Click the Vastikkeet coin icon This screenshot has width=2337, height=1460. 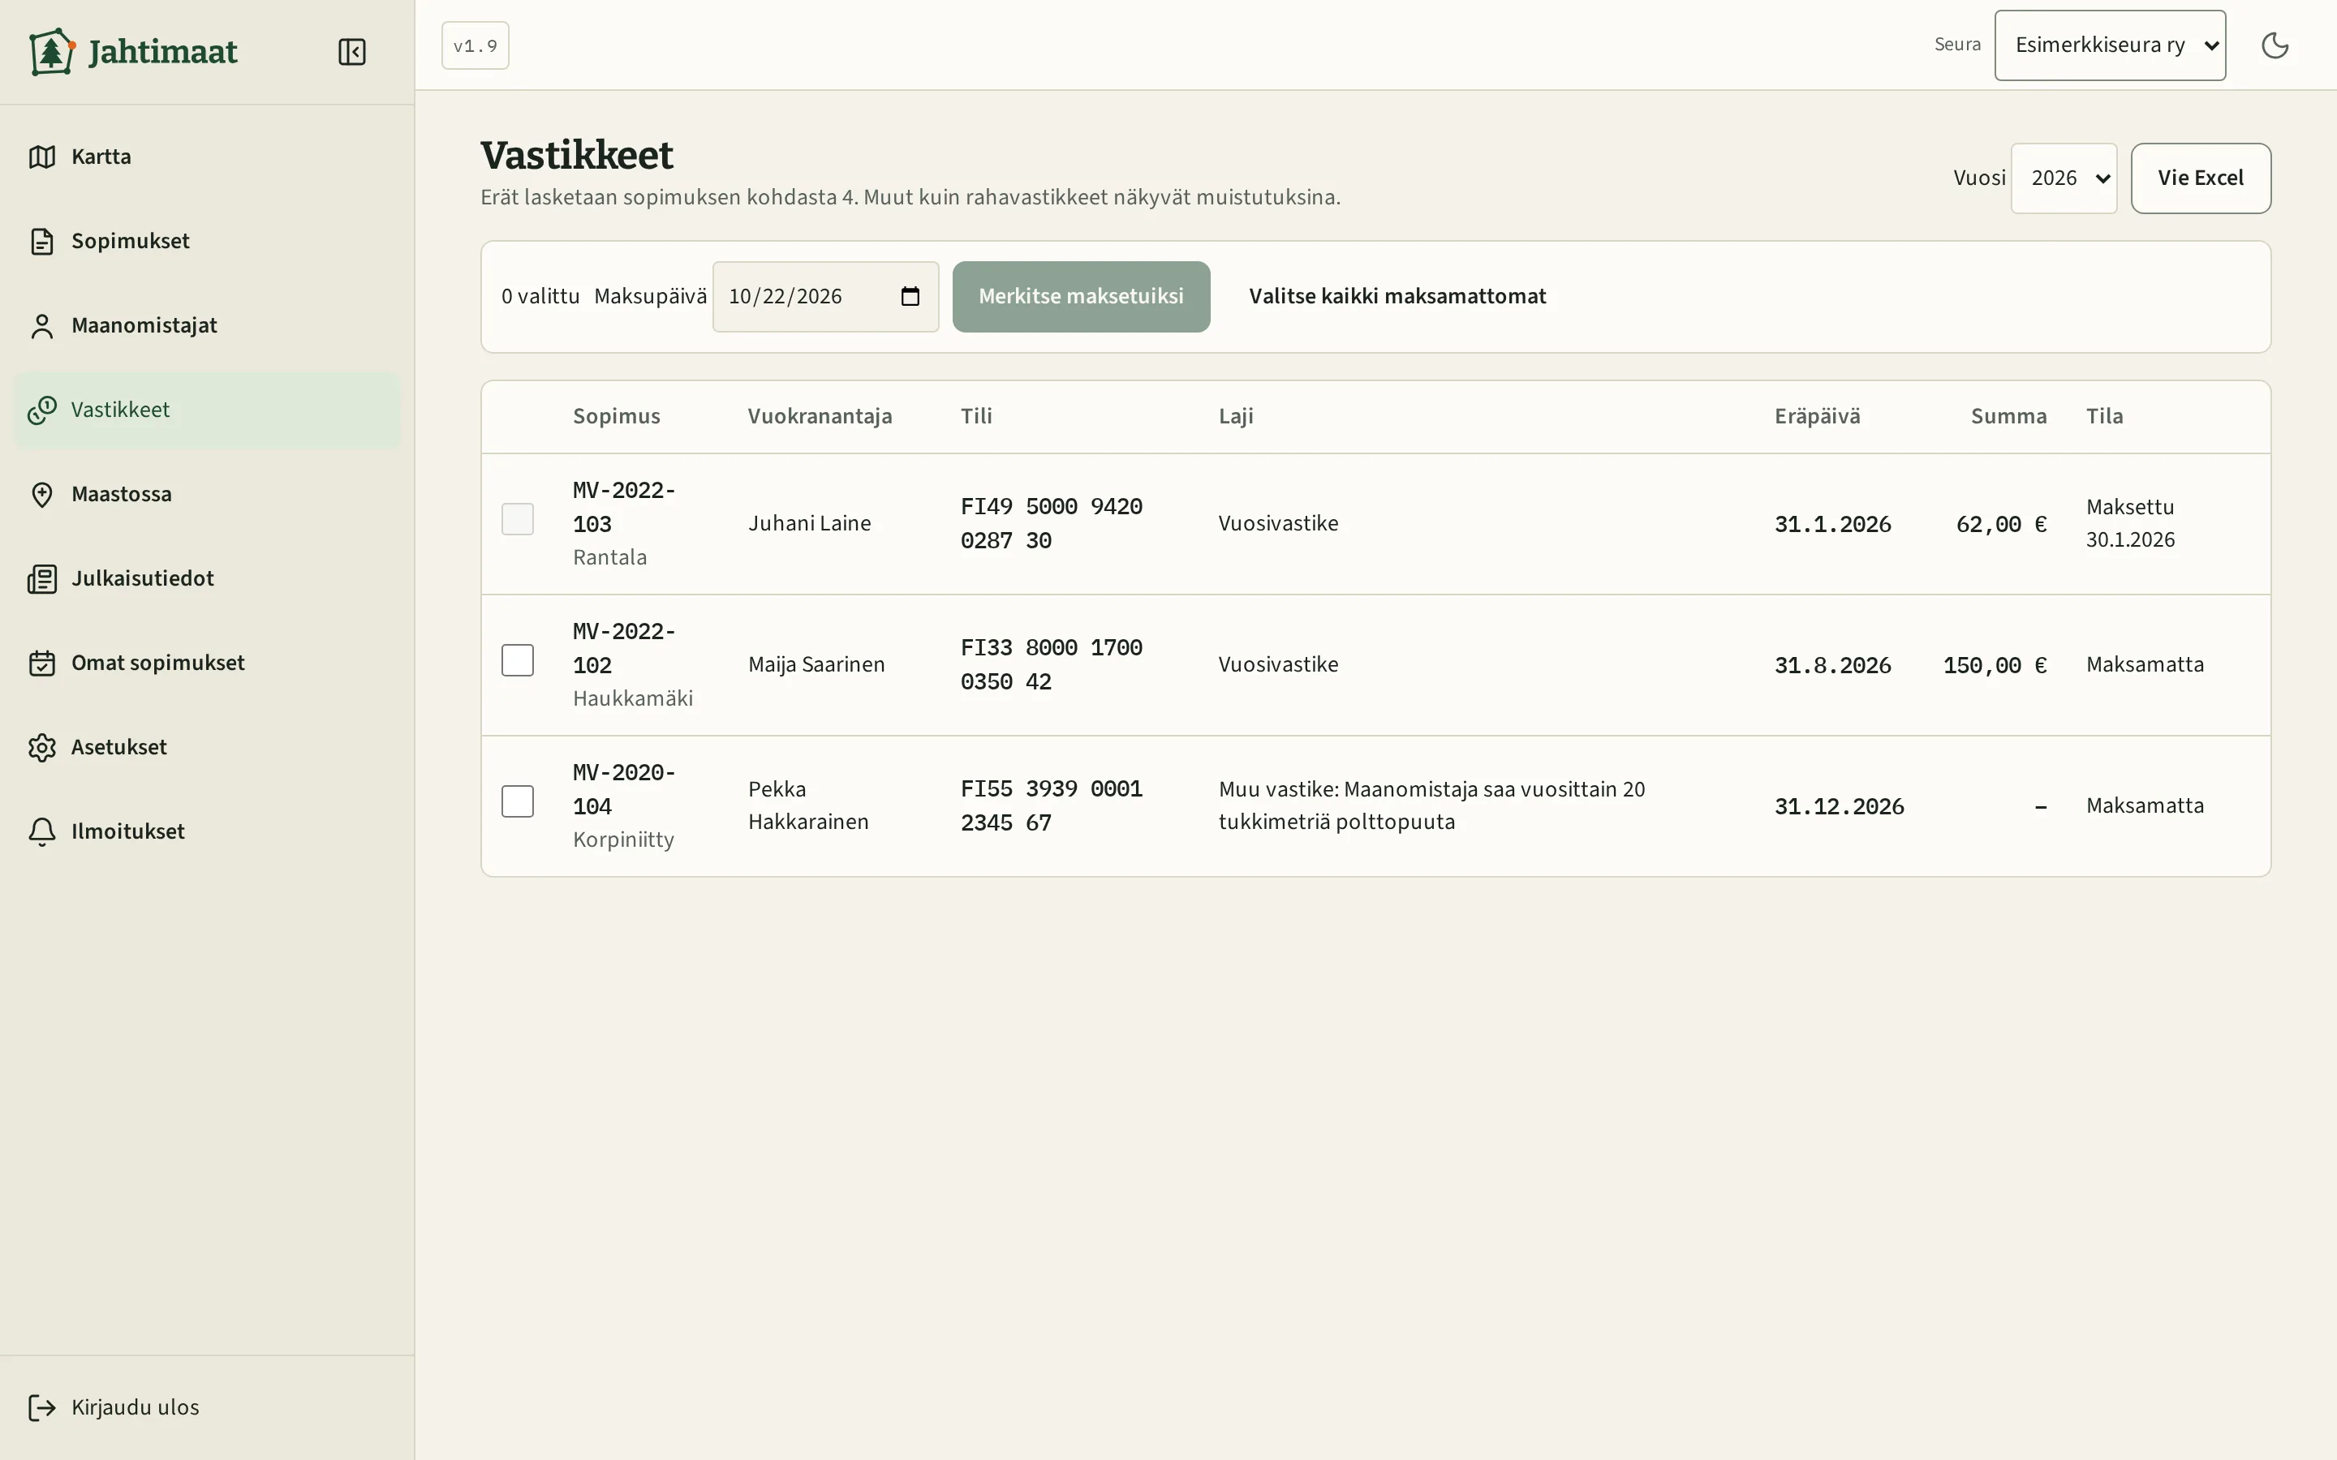click(x=41, y=410)
